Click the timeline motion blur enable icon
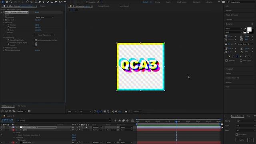This screenshot has height=144, width=256. tap(127, 121)
